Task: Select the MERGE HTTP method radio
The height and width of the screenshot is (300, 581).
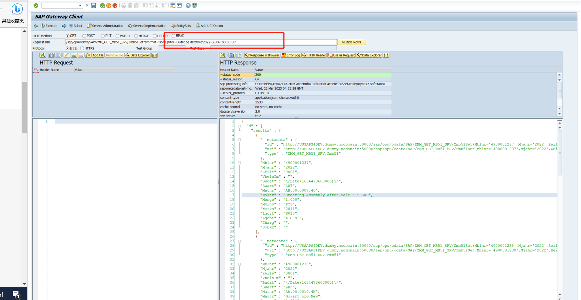Action: pos(136,36)
